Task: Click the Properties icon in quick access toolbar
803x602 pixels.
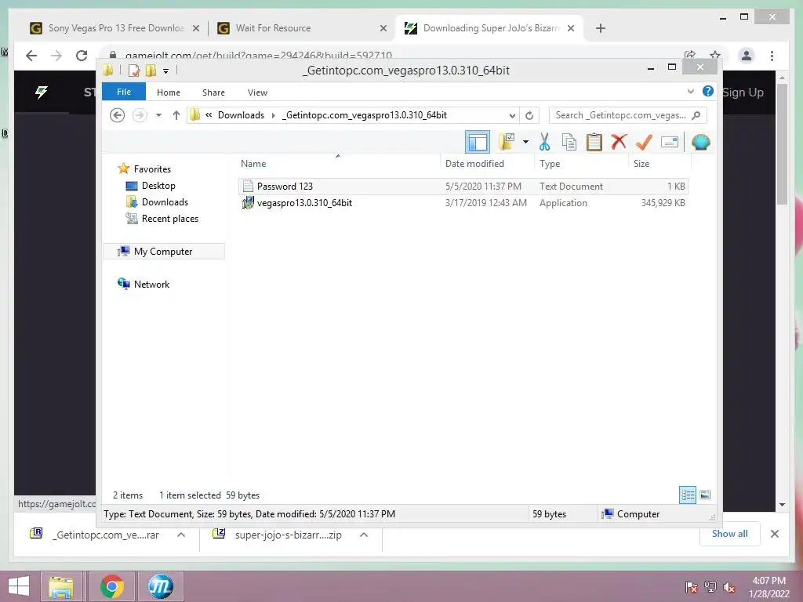Action: pos(134,70)
